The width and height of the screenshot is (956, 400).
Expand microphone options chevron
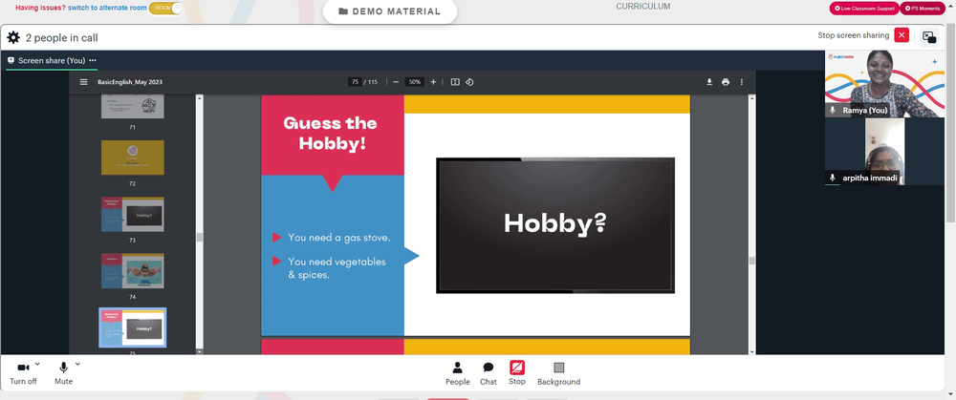[77, 364]
